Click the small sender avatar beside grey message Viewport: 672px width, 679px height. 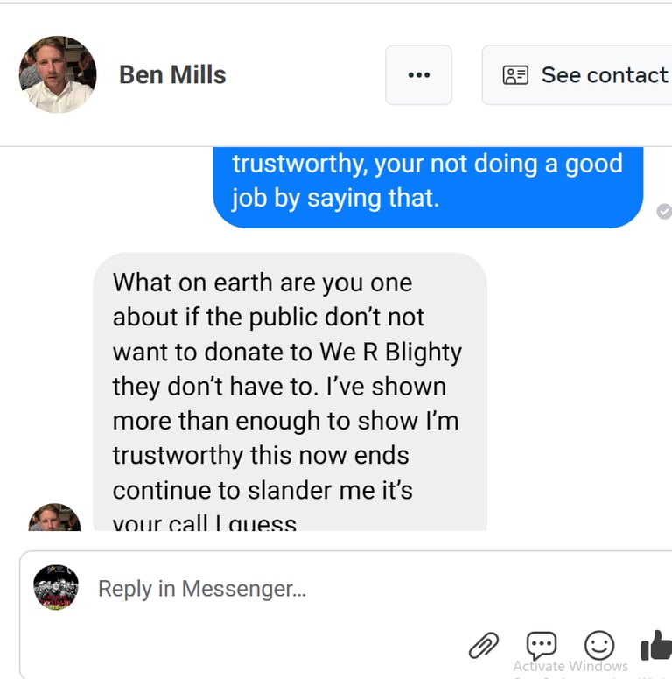pos(54,519)
